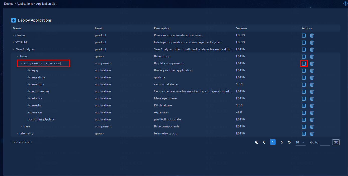The image size is (348, 176).
Task: Delete SYSTEM using its trash icon
Action: click(x=312, y=43)
